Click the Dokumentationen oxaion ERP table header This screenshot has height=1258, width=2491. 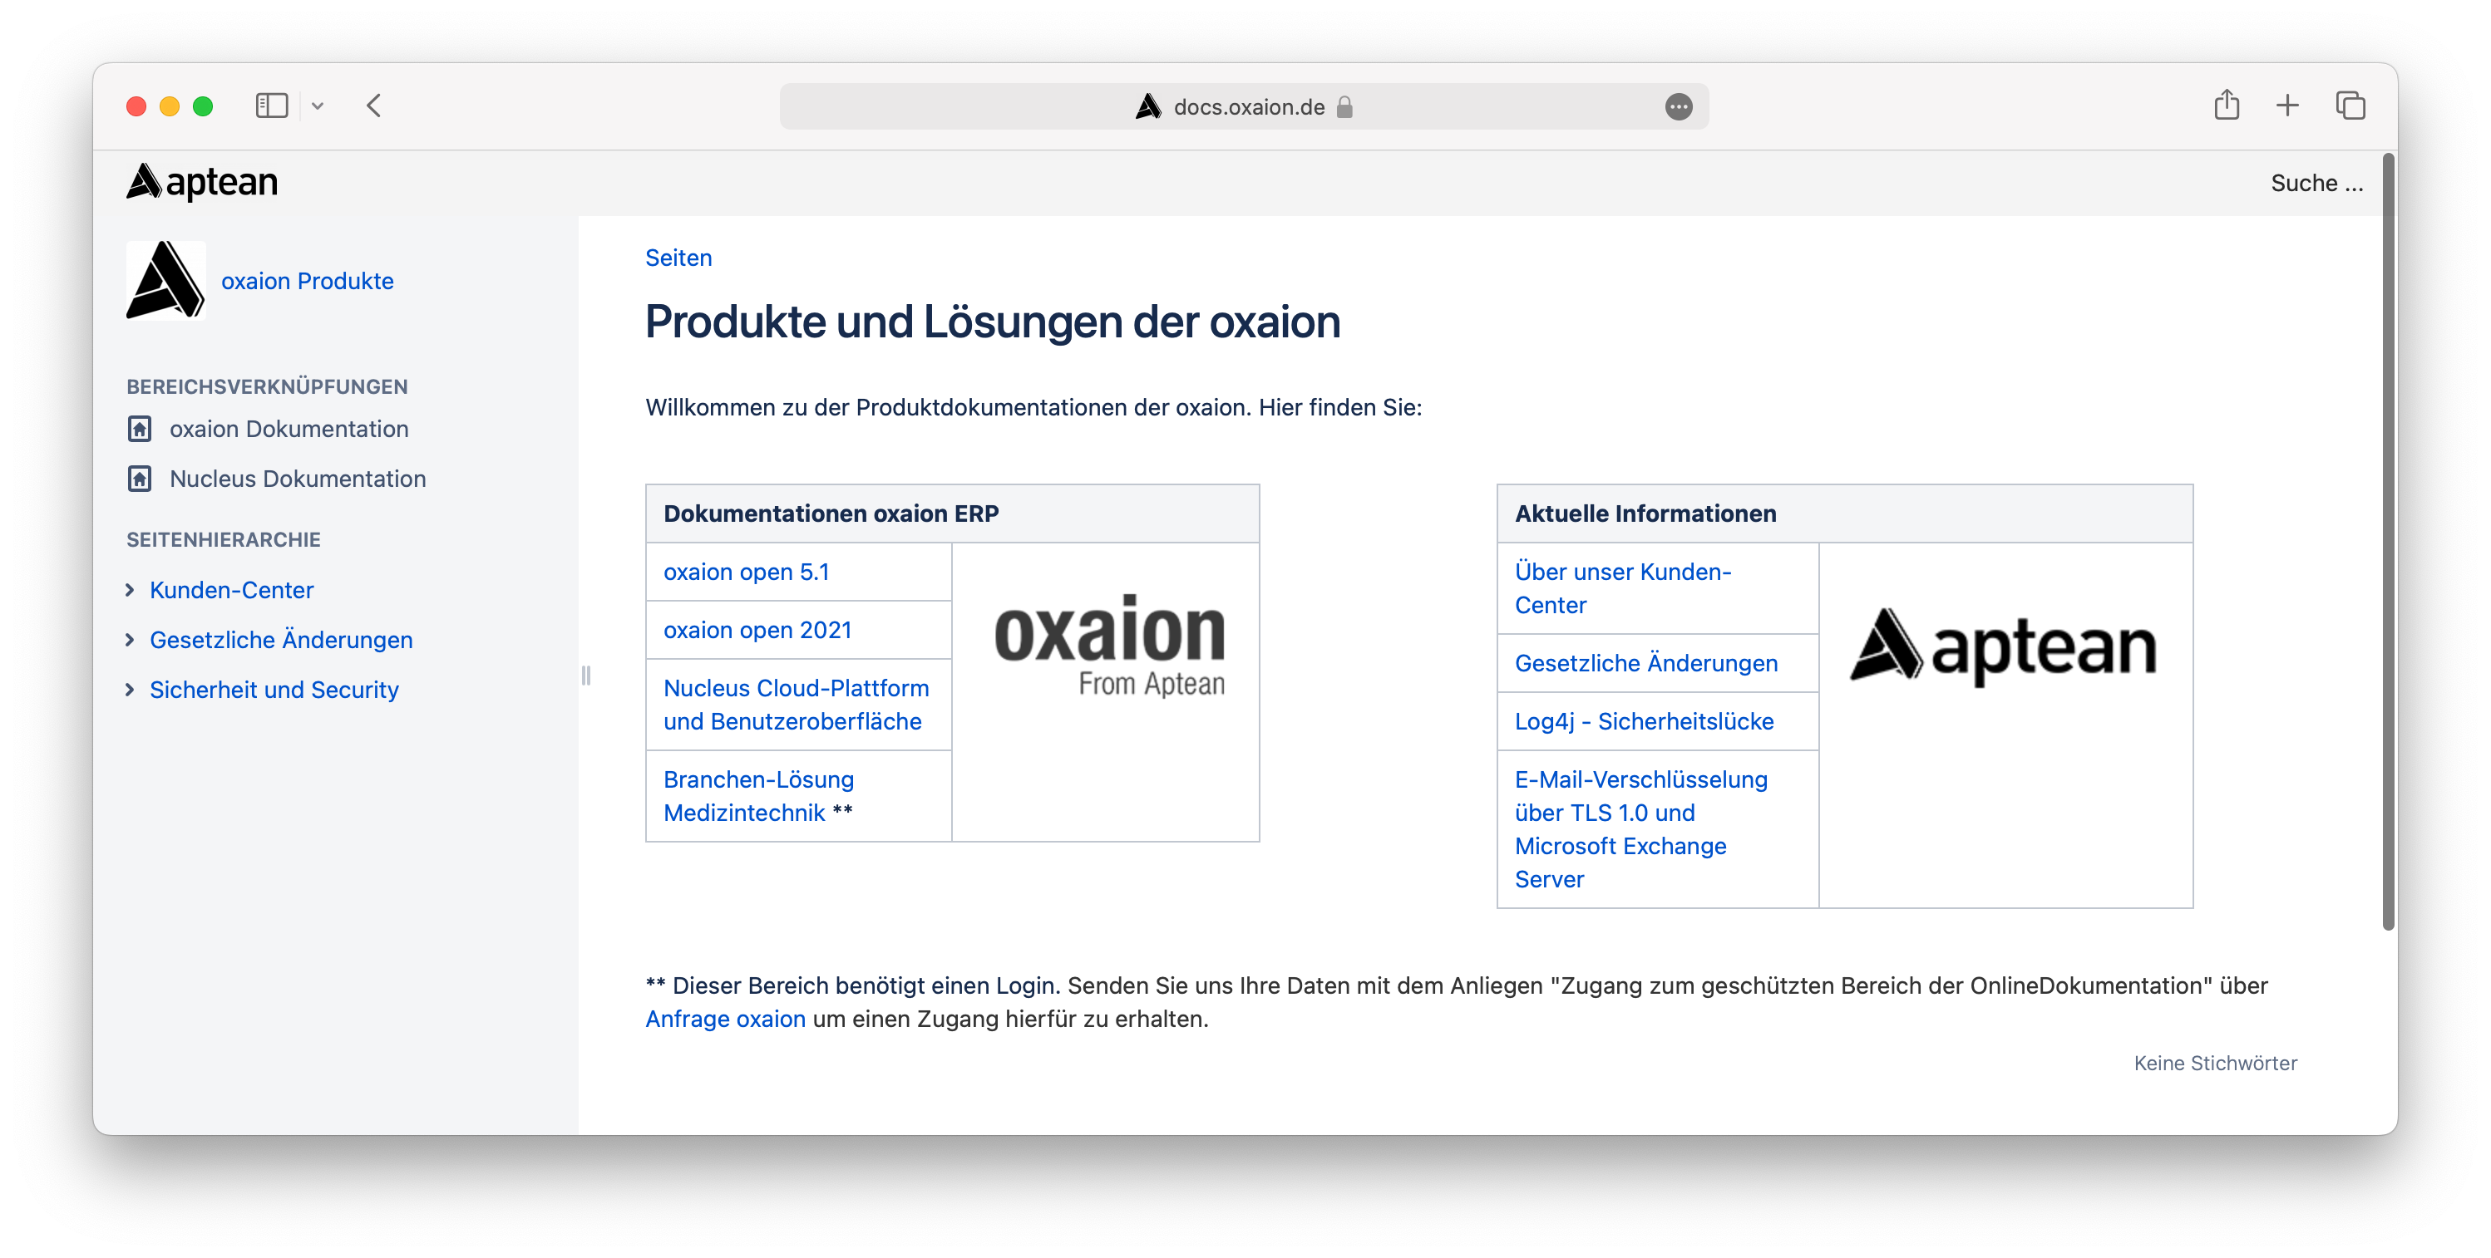coord(951,513)
